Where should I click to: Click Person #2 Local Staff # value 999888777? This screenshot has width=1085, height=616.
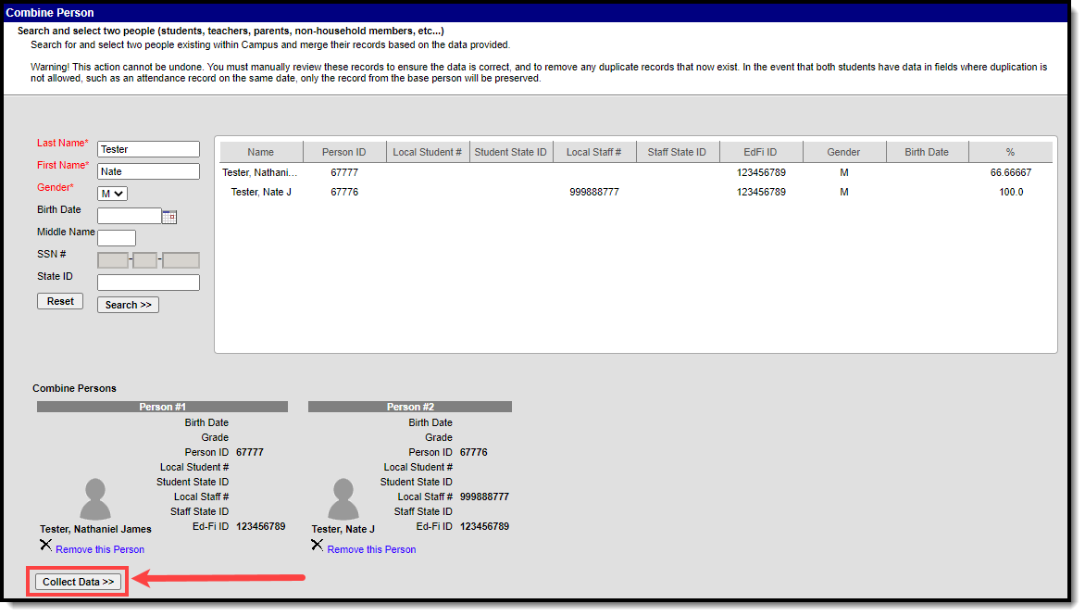484,497
